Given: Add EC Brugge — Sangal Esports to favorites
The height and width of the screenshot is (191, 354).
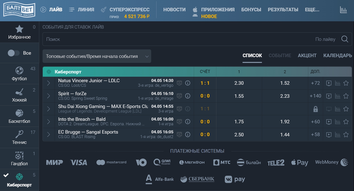Looking at the screenshot, I should [346, 135].
